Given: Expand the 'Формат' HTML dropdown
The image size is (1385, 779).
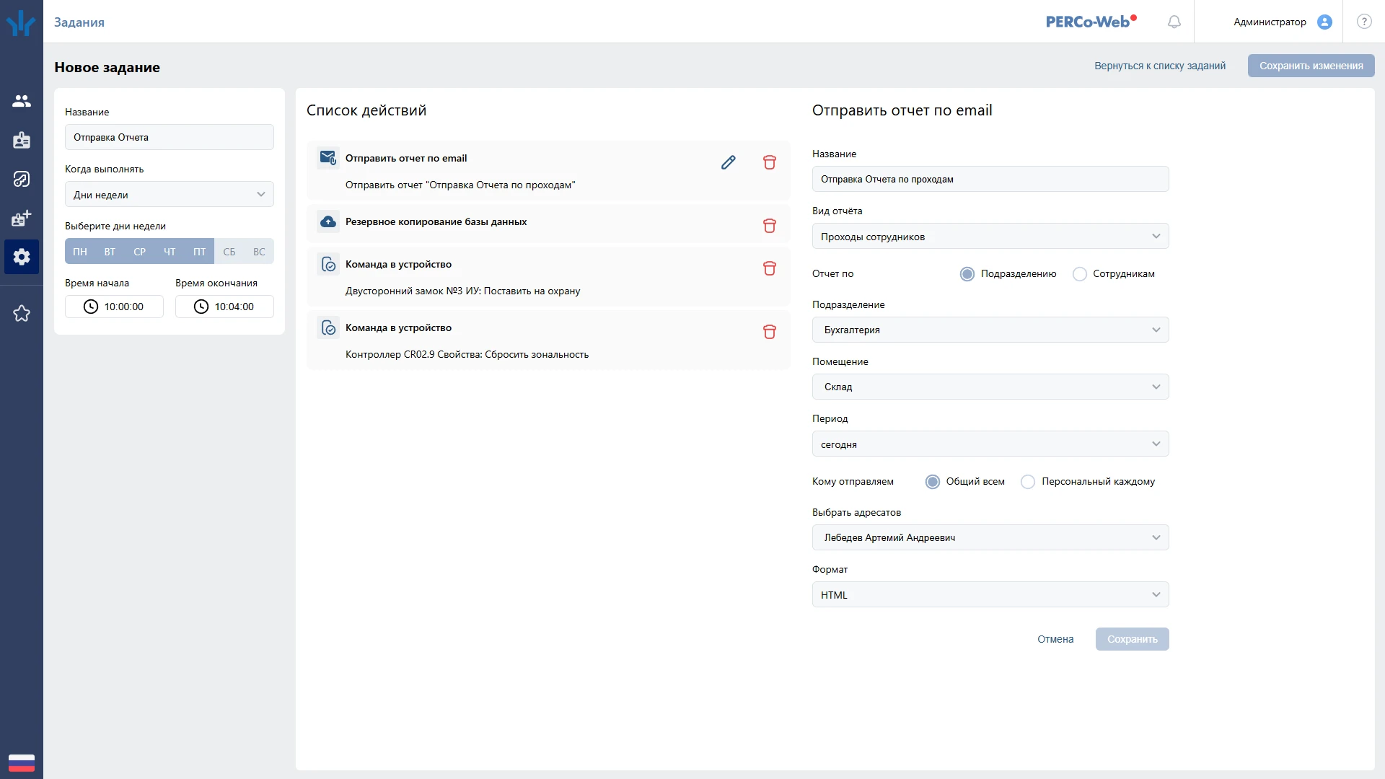Looking at the screenshot, I should pyautogui.click(x=990, y=595).
